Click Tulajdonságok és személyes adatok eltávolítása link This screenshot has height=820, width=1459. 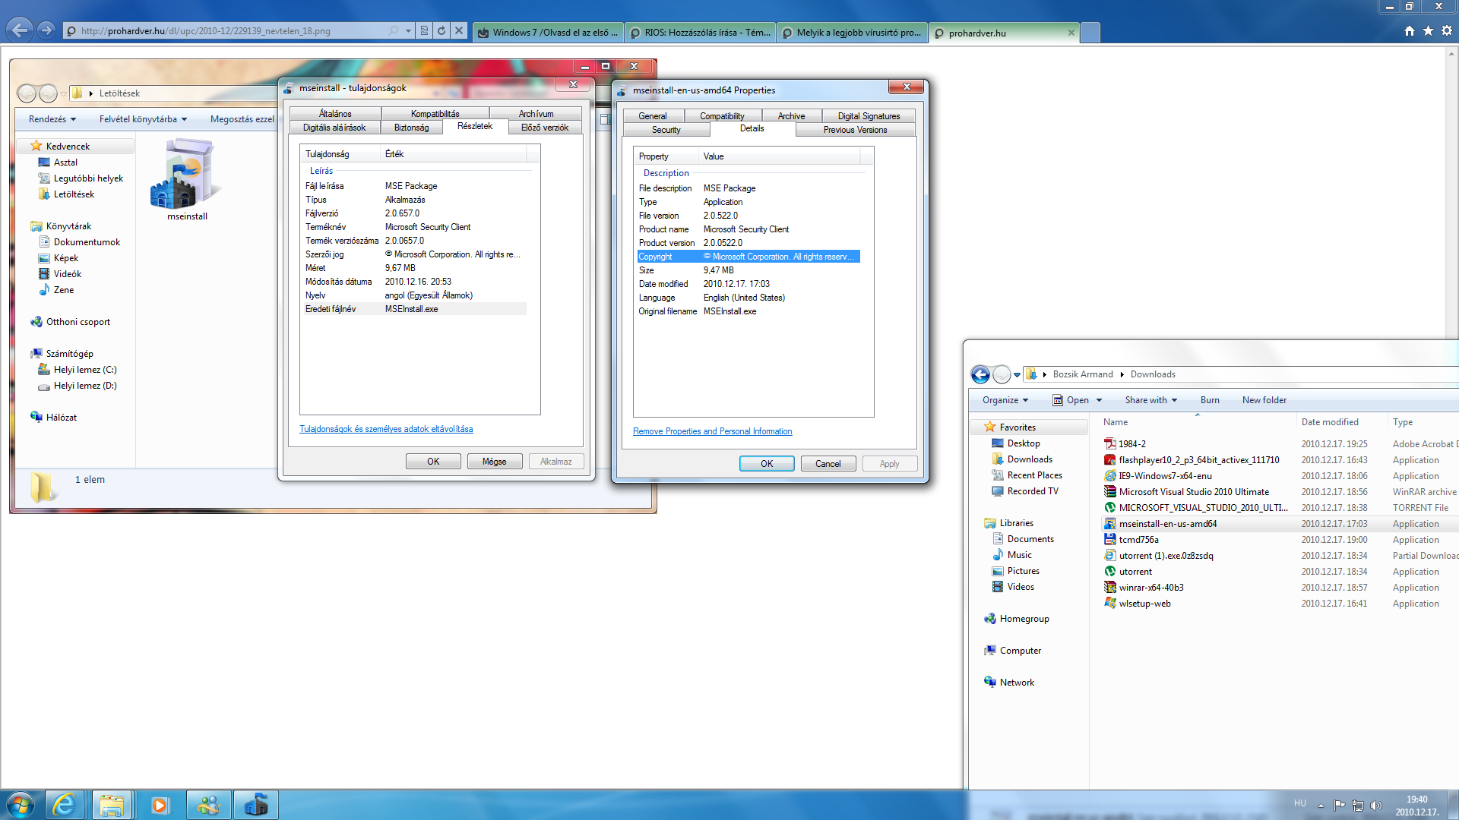coord(386,429)
